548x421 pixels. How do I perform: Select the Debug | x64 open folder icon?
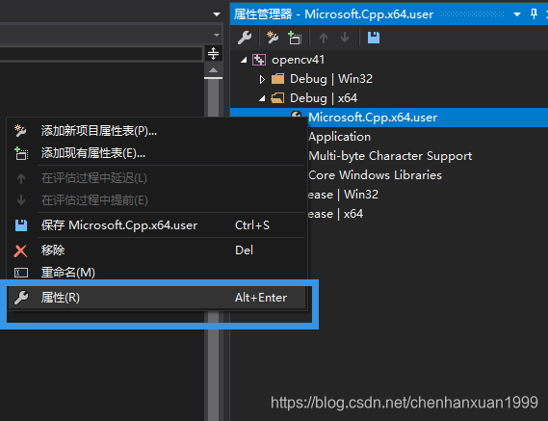[x=277, y=98]
